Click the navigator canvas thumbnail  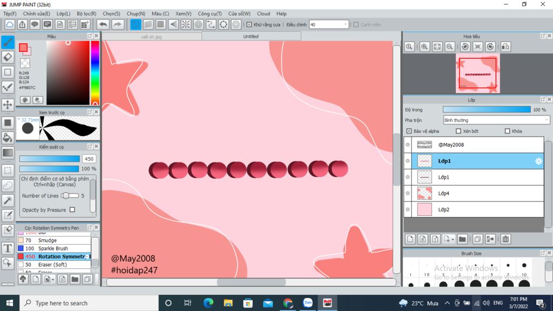pyautogui.click(x=477, y=73)
